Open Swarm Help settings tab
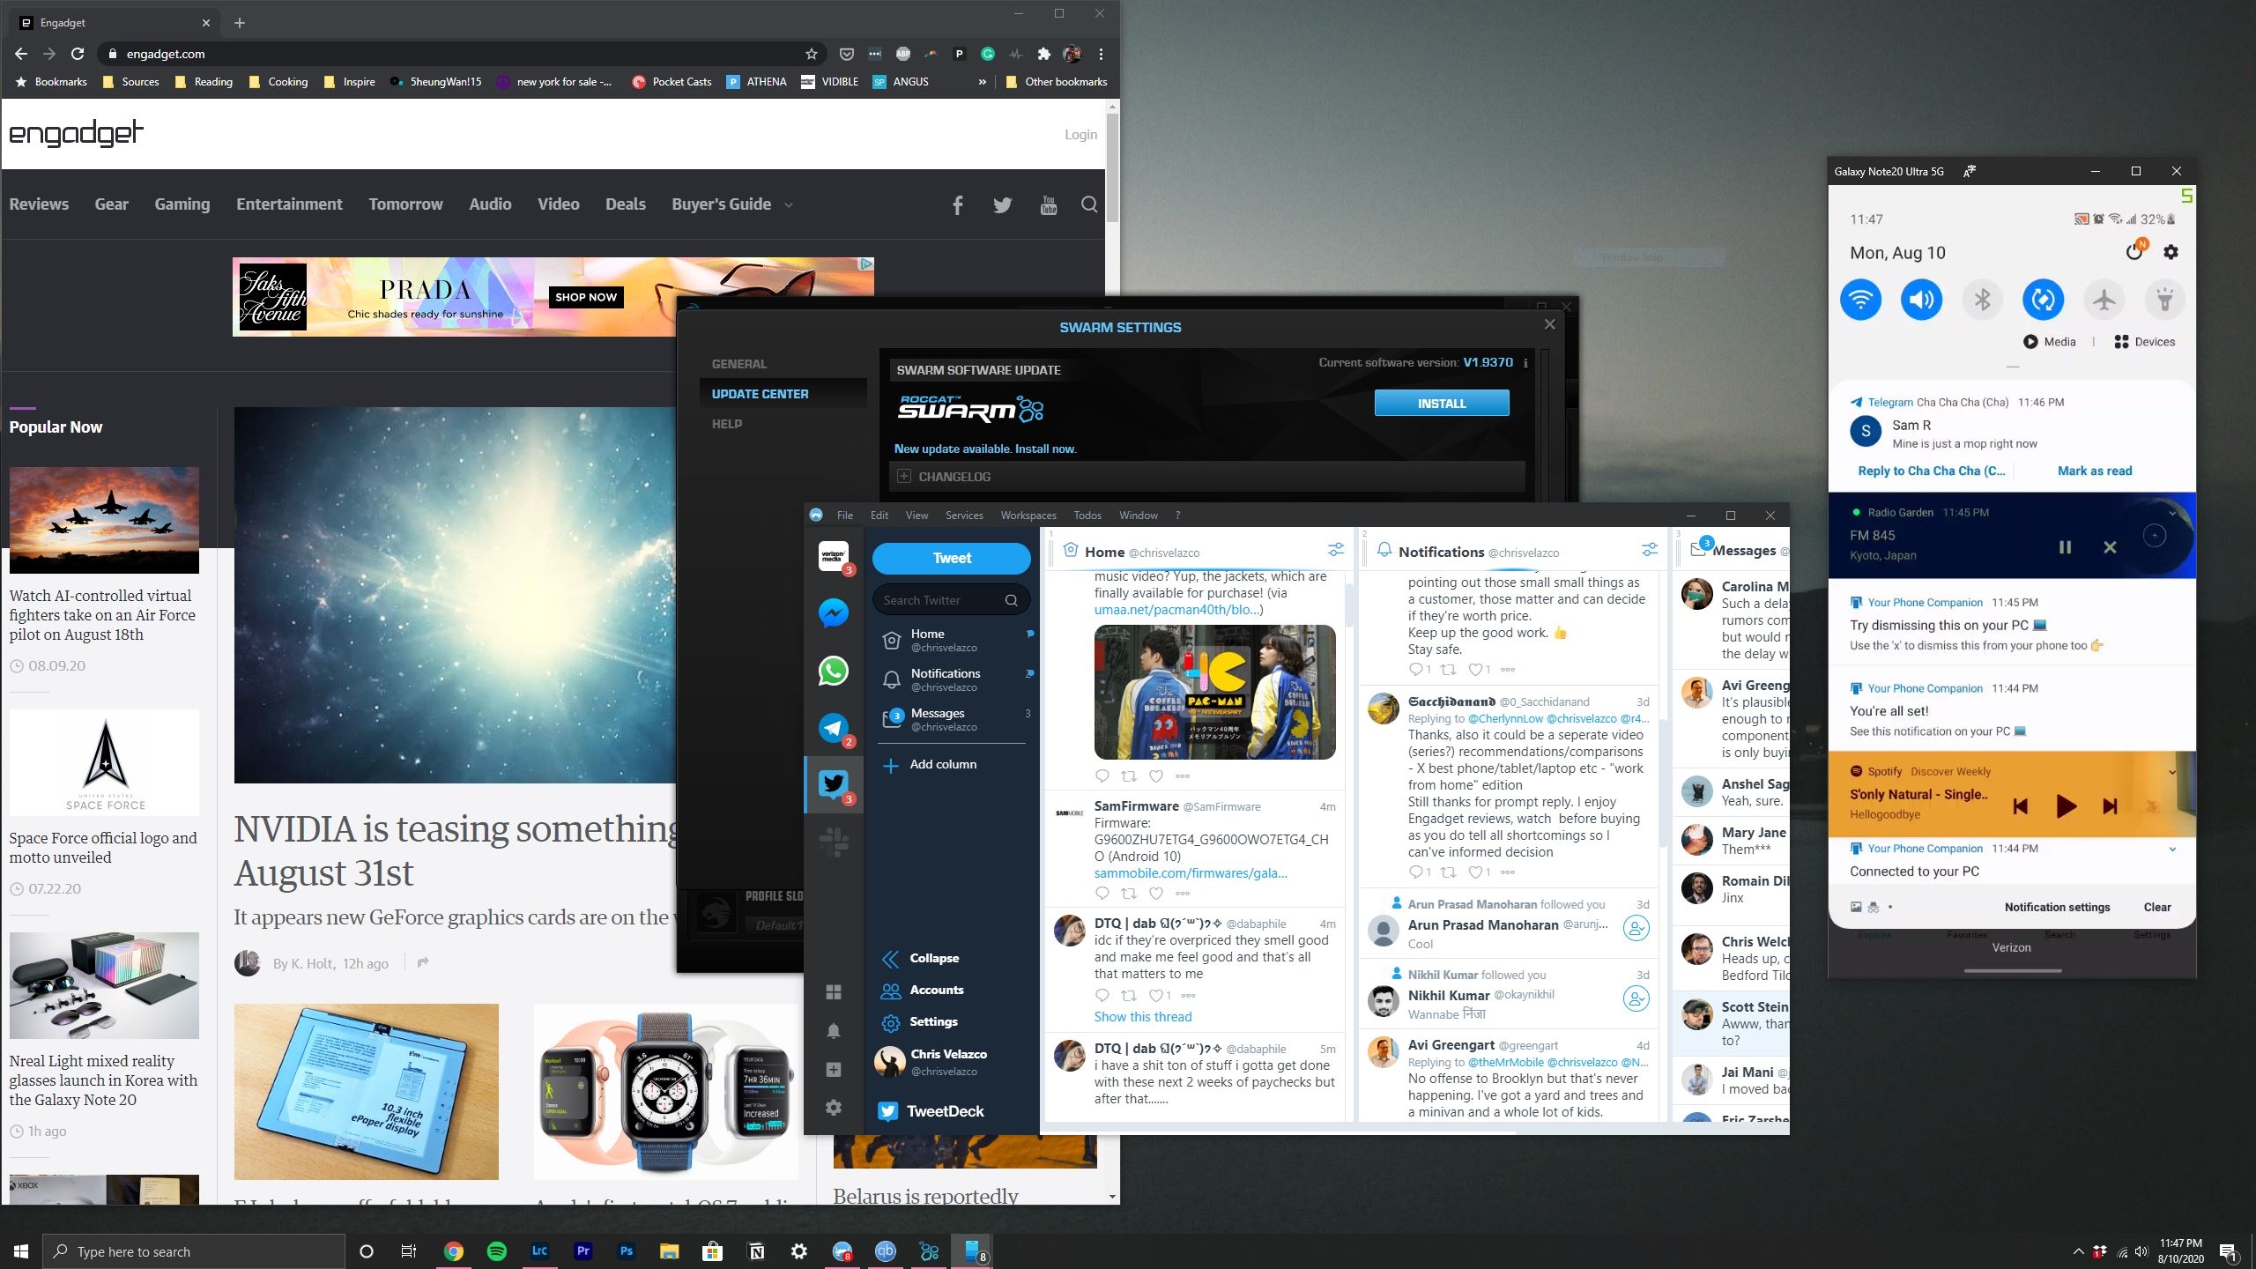Viewport: 2256px width, 1269px height. click(x=725, y=423)
